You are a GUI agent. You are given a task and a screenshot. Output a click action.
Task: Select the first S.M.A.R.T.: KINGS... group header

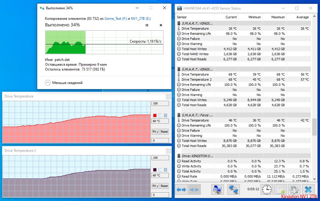point(243,23)
